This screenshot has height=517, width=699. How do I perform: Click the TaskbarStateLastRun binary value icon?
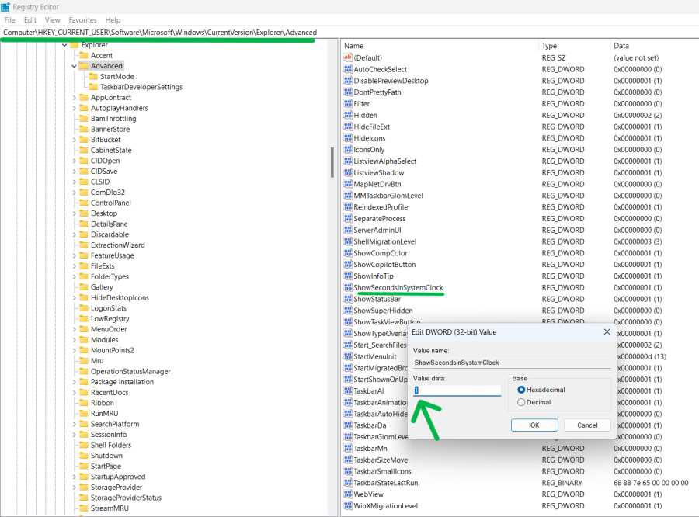(x=348, y=483)
